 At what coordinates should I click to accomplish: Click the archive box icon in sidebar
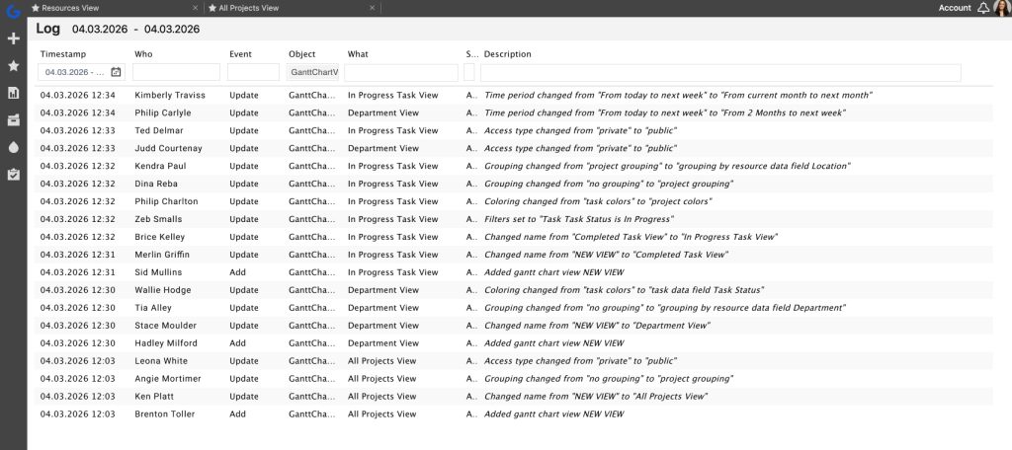(x=13, y=119)
